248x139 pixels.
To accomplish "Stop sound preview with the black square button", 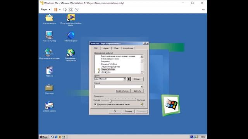I will point(129,79).
